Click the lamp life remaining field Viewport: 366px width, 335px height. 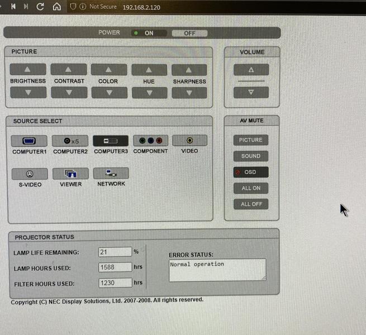tap(115, 252)
